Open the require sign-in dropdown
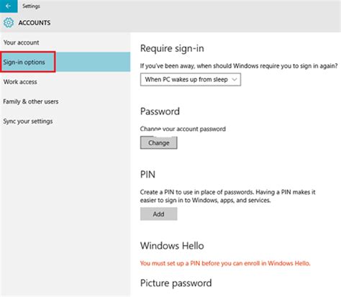 pos(191,79)
